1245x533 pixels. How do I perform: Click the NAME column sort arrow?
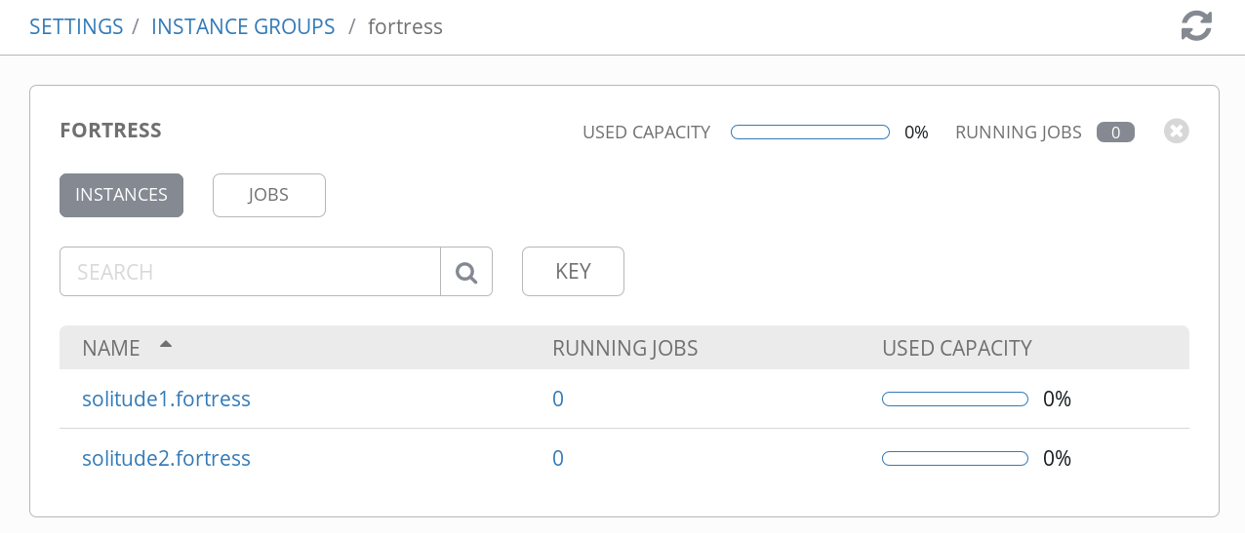(166, 345)
